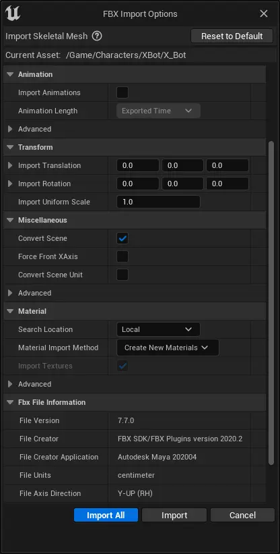Click the Y-UP (RH) axis direction value

[x=135, y=493]
